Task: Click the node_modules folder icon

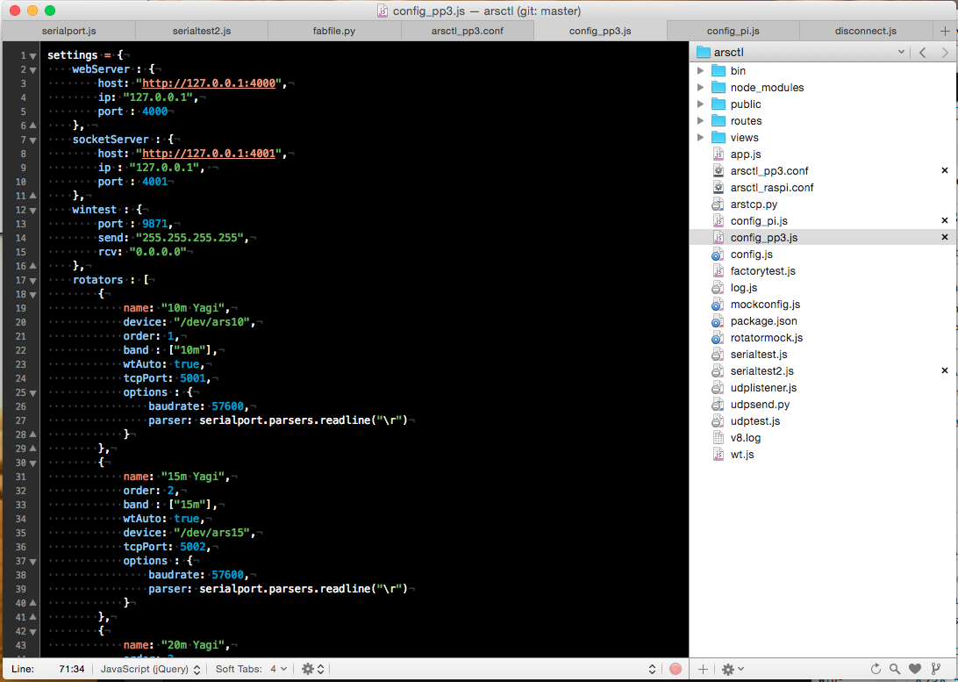Action: pos(718,88)
